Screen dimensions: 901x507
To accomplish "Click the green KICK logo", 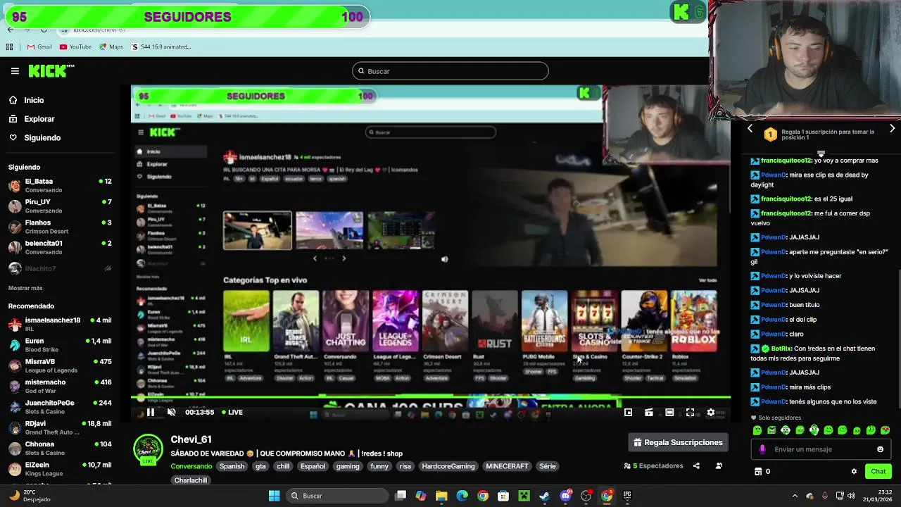I will click(x=51, y=70).
